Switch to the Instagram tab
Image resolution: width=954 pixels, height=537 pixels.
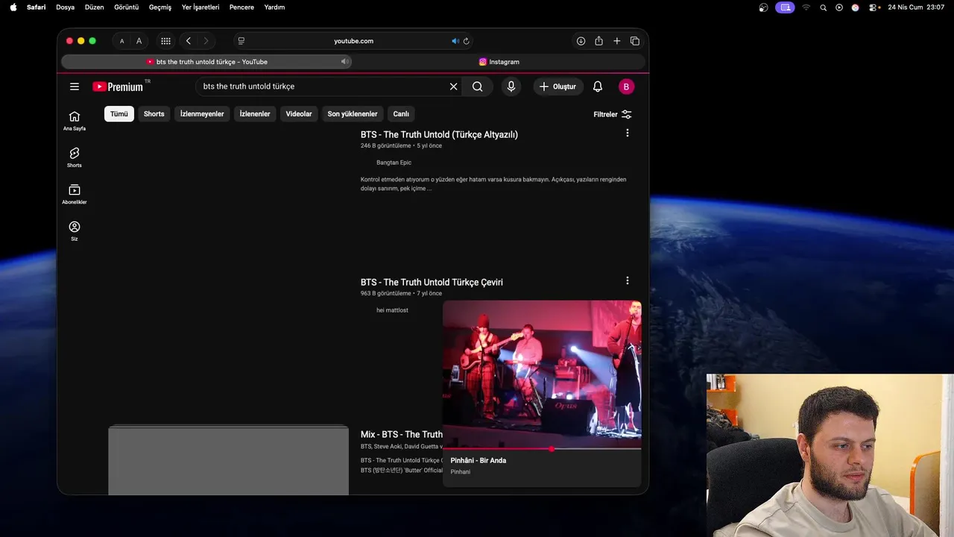pos(499,62)
